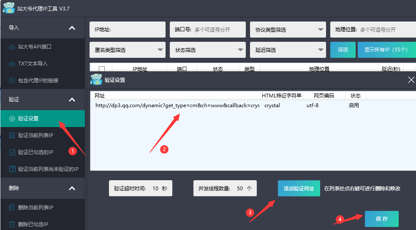Choose 验证已勾选的IP in the sidebar

[43, 152]
